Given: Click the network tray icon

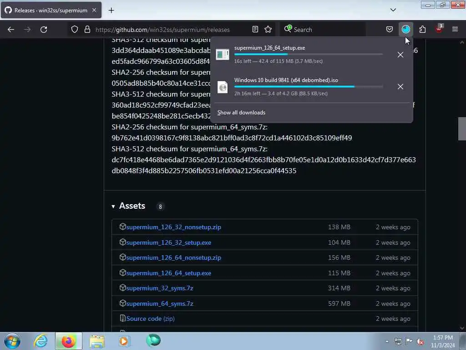Looking at the screenshot, I should point(398,341).
